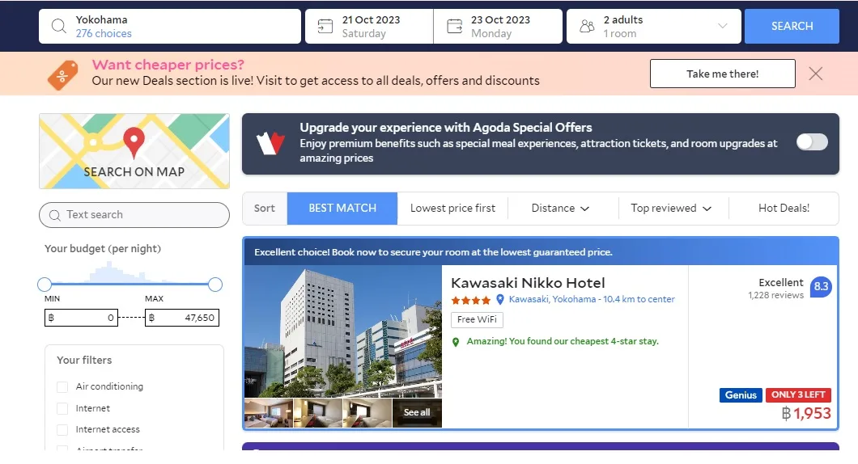Viewport: 858px width, 464px height.
Task: Click the Agoda Special Offers logo icon
Action: 271,143
